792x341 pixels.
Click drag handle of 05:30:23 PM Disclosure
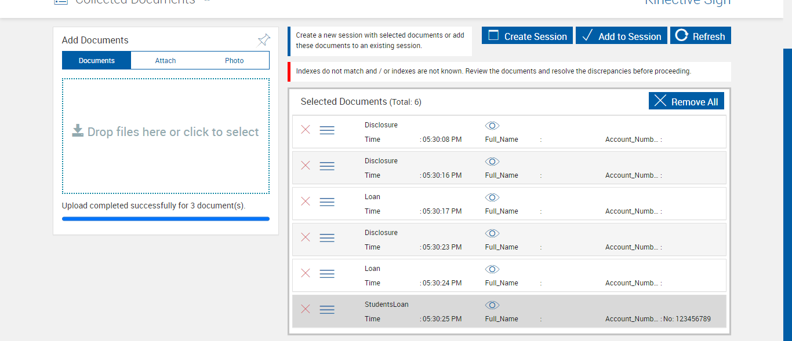tap(327, 237)
